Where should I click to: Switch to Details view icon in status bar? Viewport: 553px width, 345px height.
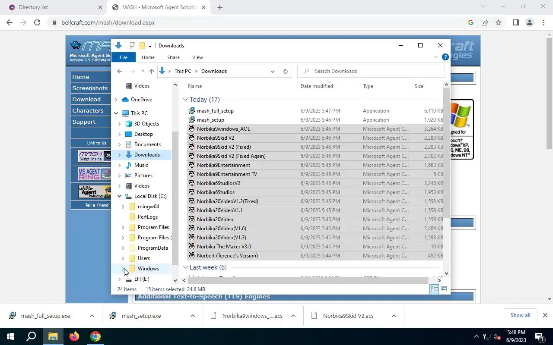coord(434,289)
